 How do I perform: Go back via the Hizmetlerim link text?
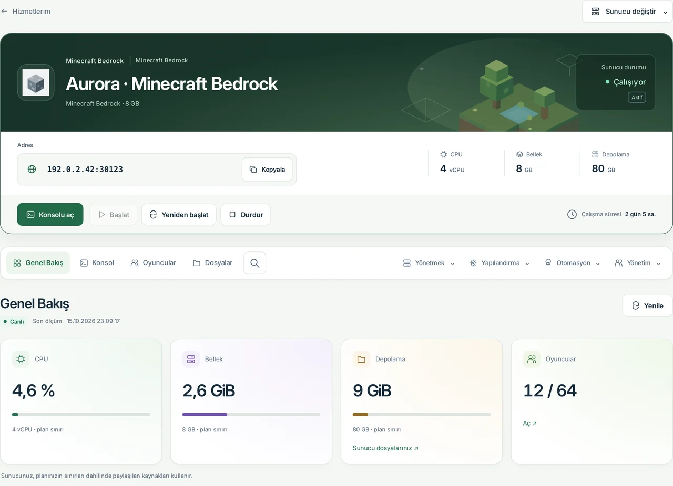pyautogui.click(x=32, y=11)
